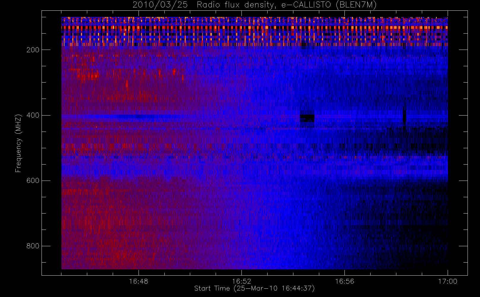The image size is (480, 297).
Task: Click the "Start Time (25-Mar-10 16:44:37)" axis label
Action: tap(254, 288)
